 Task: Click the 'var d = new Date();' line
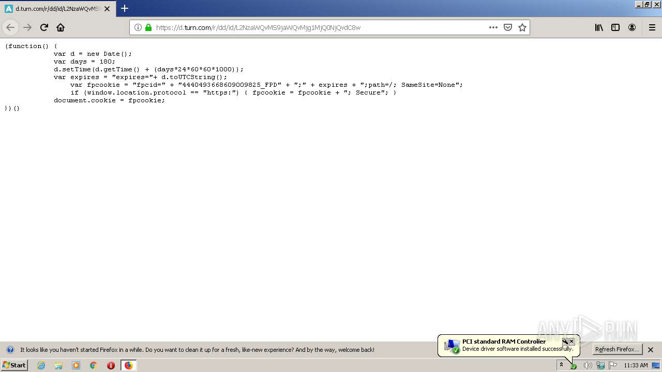click(93, 54)
